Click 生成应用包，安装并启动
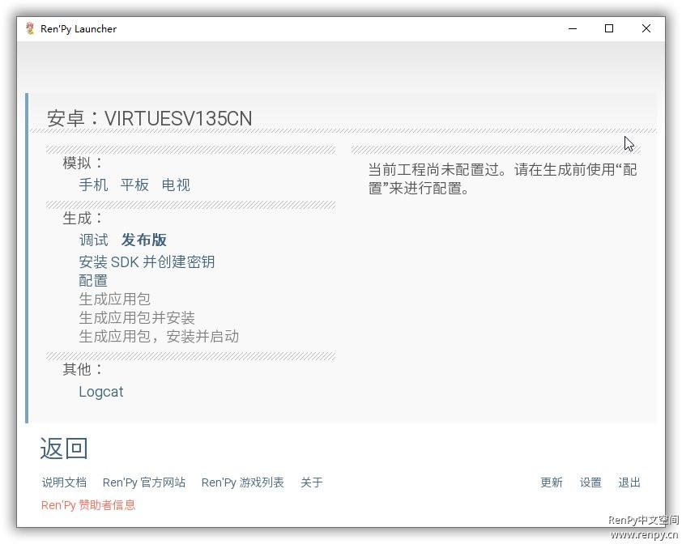The height and width of the screenshot is (544, 682). (159, 337)
